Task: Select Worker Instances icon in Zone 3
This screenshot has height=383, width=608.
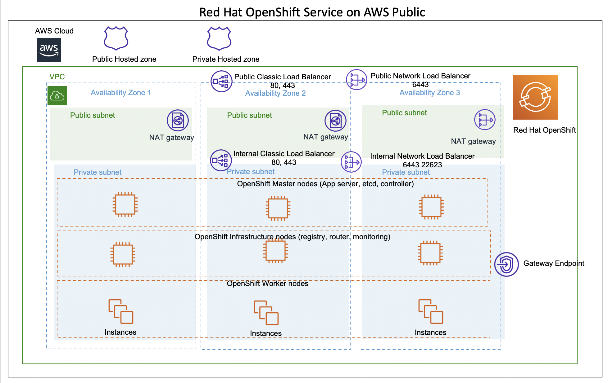Action: [x=431, y=311]
